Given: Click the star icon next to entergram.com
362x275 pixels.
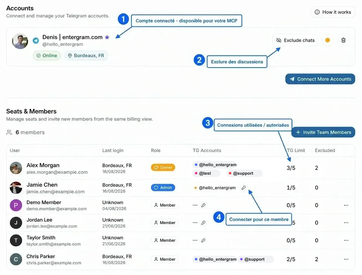Looking at the screenshot, I should pos(107,37).
